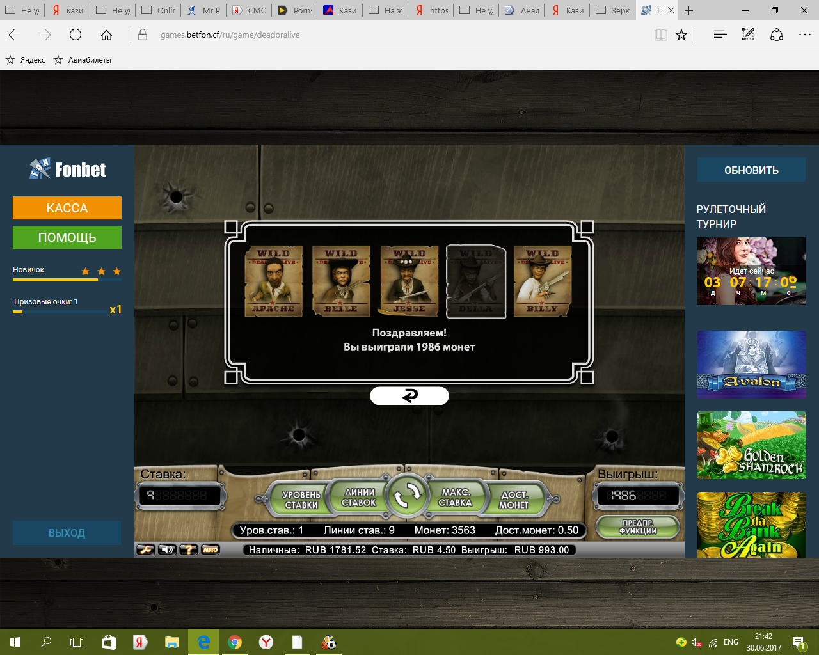Open the Avalon game thumbnail
The image size is (819, 655).
click(751, 365)
